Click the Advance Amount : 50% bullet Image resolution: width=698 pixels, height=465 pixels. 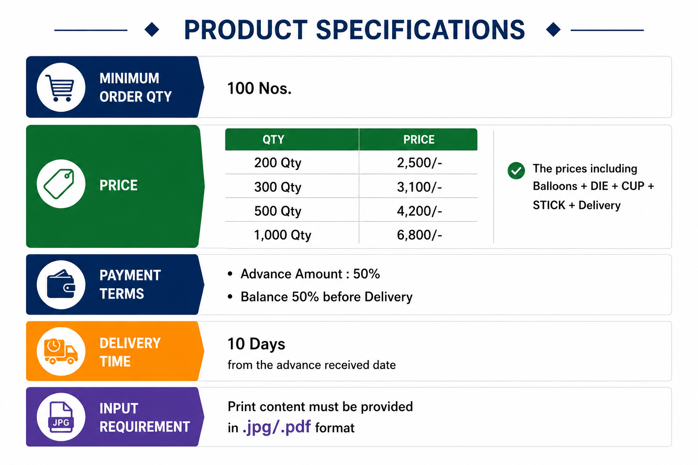[304, 274]
